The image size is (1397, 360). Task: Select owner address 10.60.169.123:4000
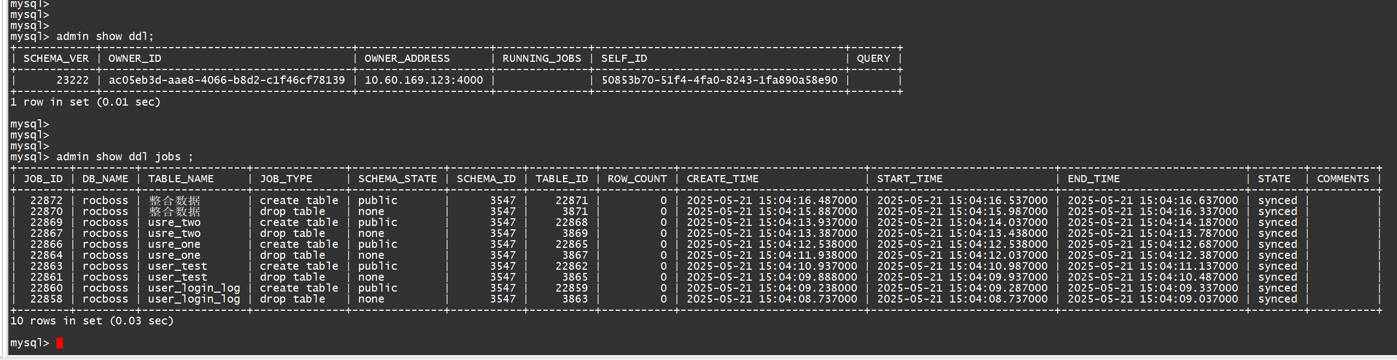point(424,80)
